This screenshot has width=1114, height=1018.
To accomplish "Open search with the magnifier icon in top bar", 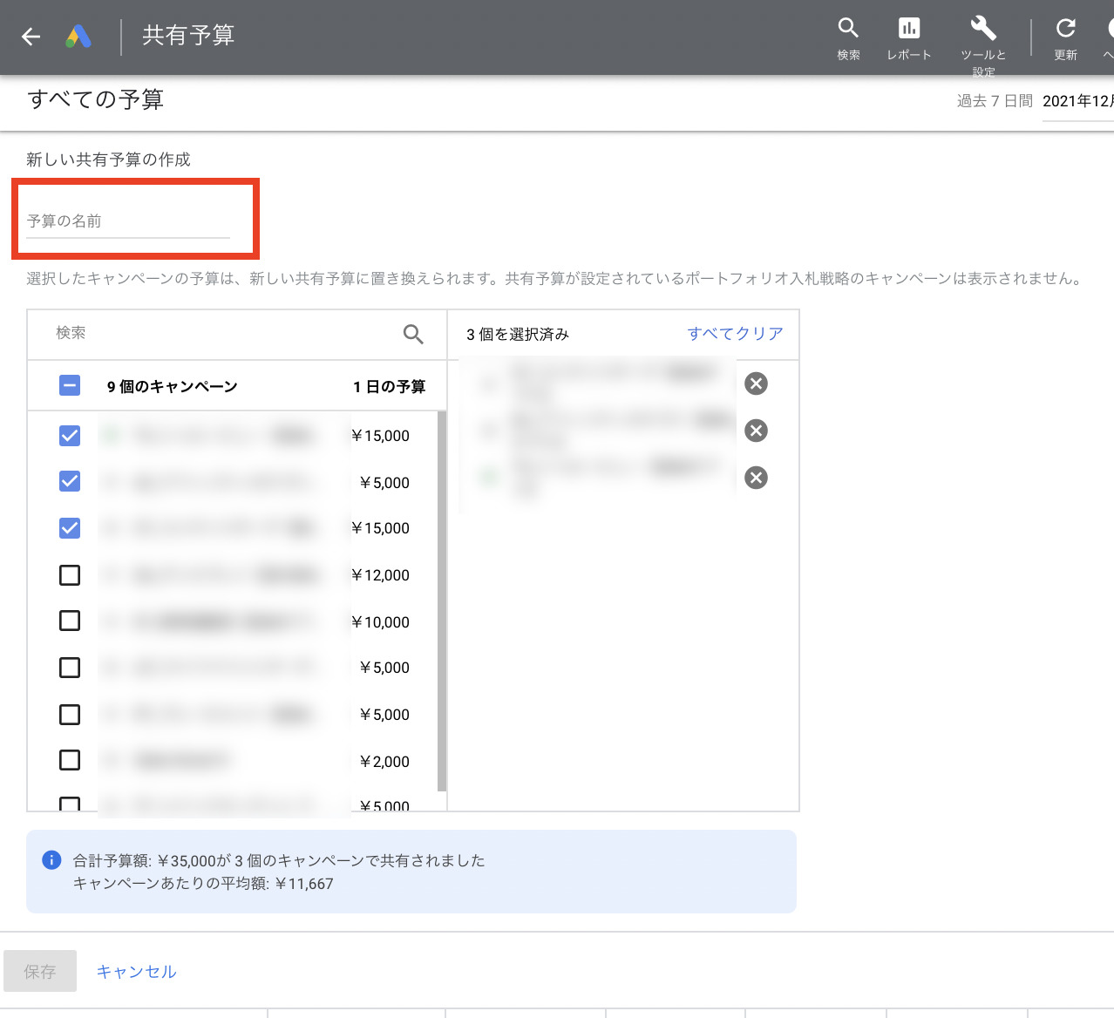I will point(847,30).
